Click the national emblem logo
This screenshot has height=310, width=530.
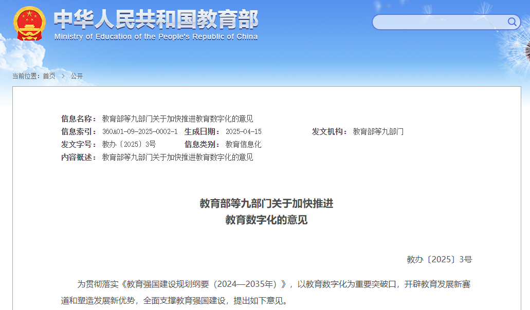[29, 24]
